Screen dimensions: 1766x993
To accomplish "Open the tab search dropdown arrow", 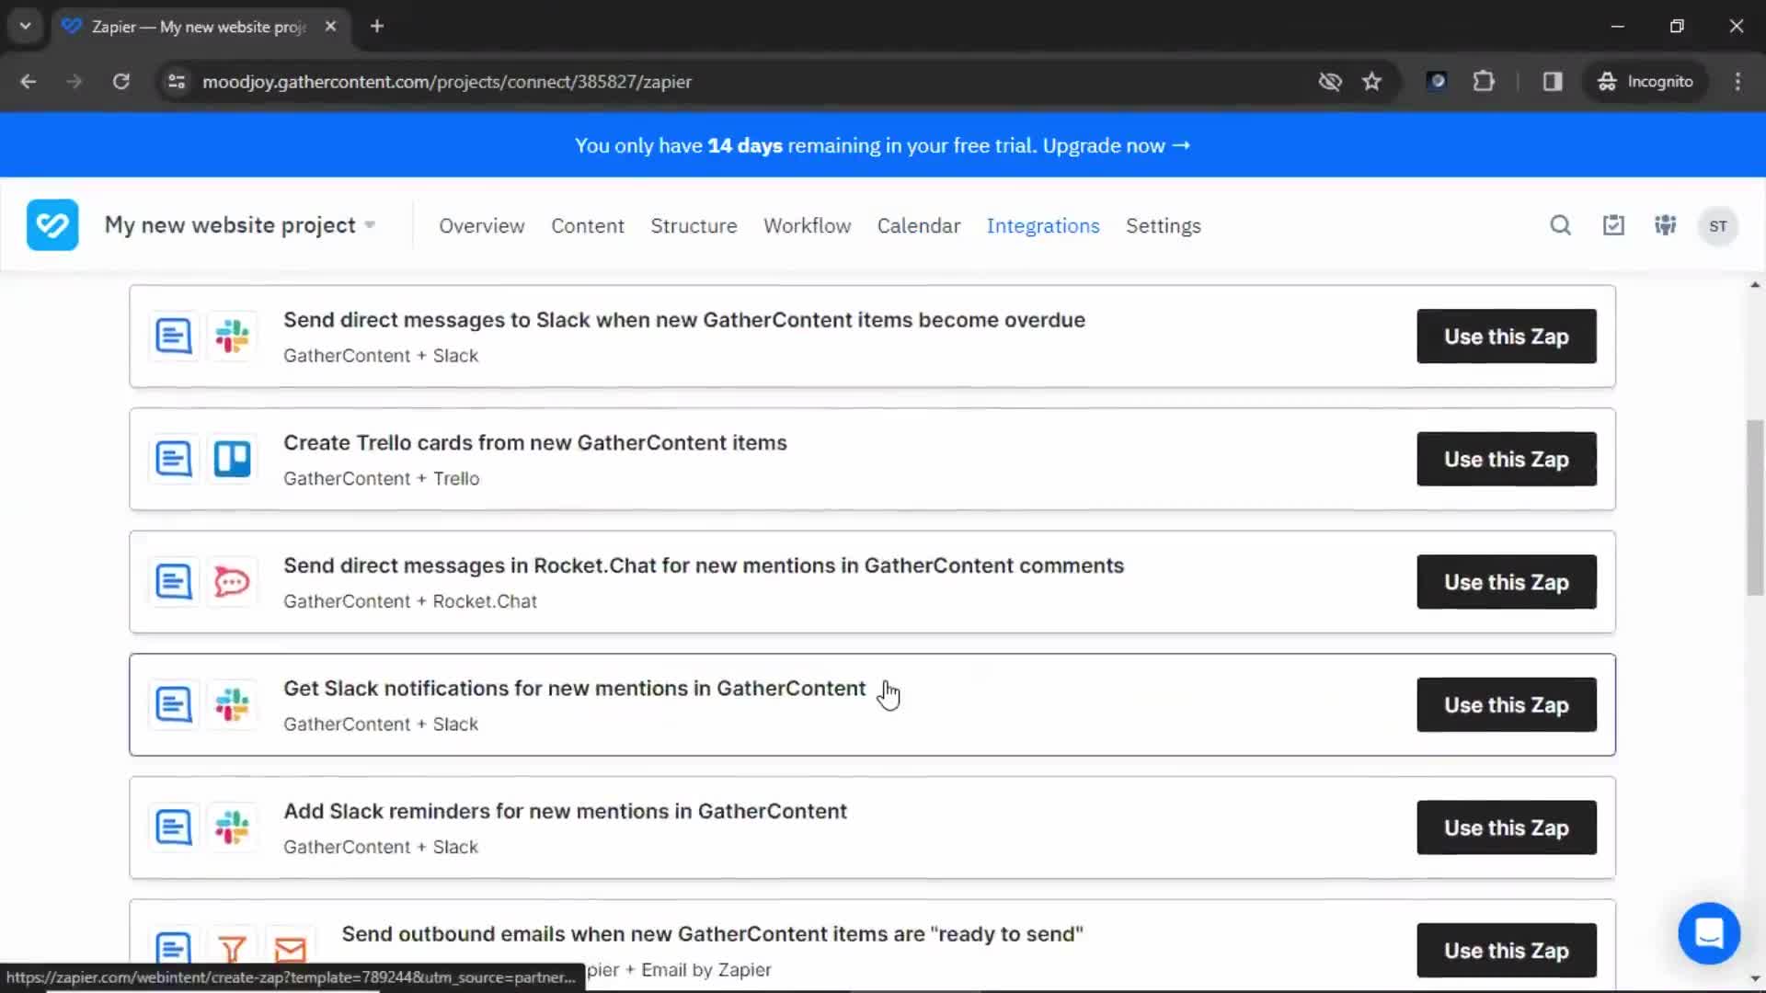I will (25, 26).
